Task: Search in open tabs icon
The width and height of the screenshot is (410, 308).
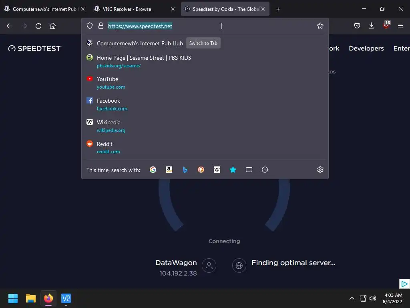Action: (249, 170)
